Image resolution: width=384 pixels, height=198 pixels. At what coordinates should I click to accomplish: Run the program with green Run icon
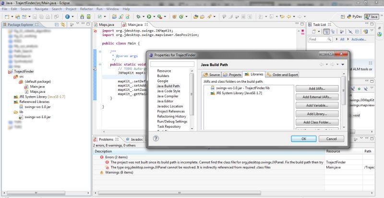(x=149, y=17)
